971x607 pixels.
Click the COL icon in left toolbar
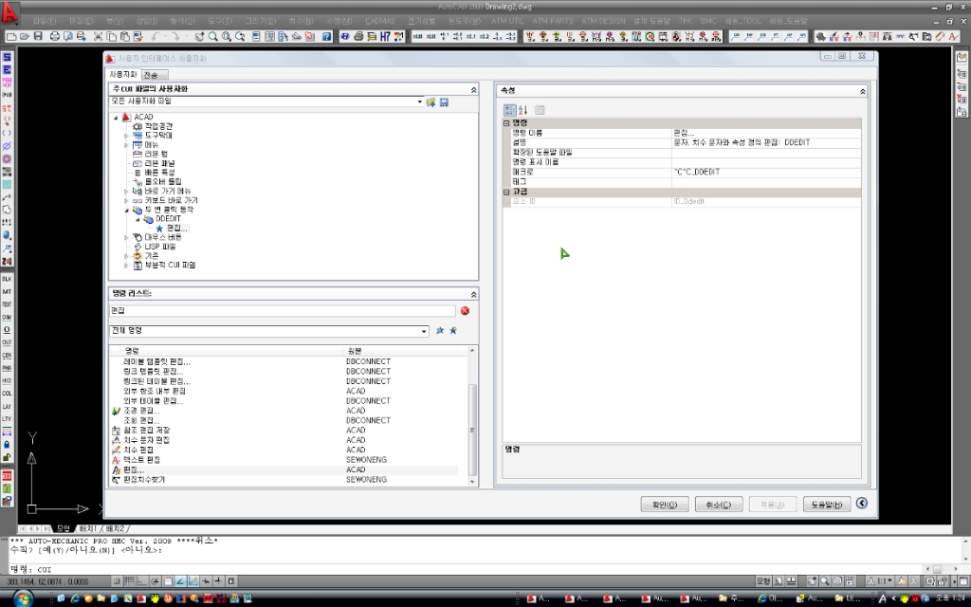coord(7,394)
